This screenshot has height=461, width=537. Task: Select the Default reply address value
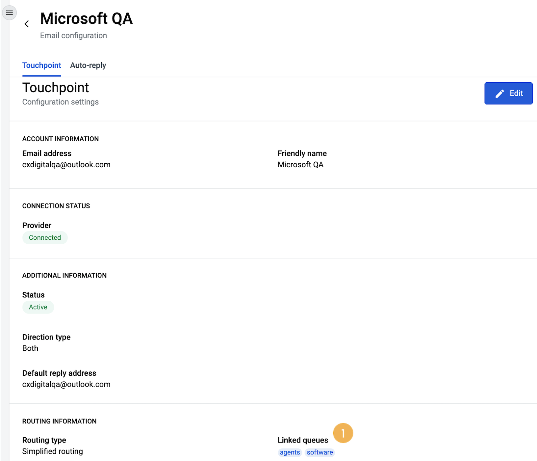click(66, 384)
